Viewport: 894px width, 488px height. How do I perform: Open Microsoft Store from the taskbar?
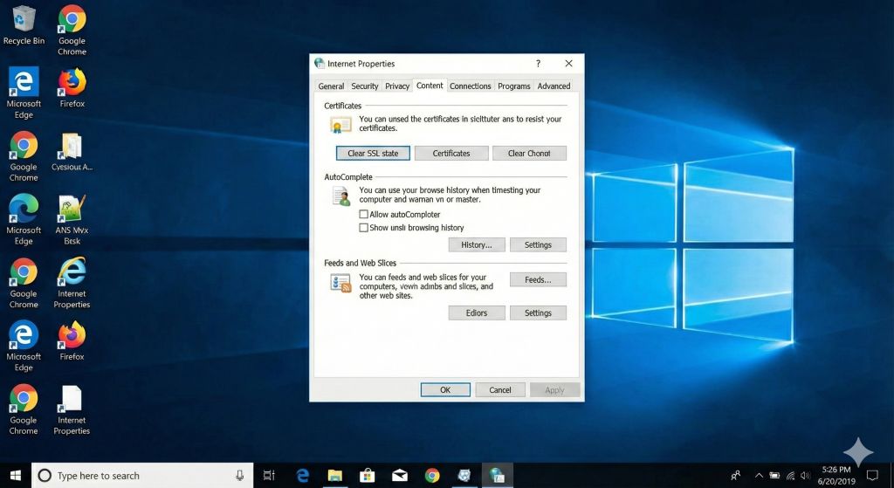[367, 476]
